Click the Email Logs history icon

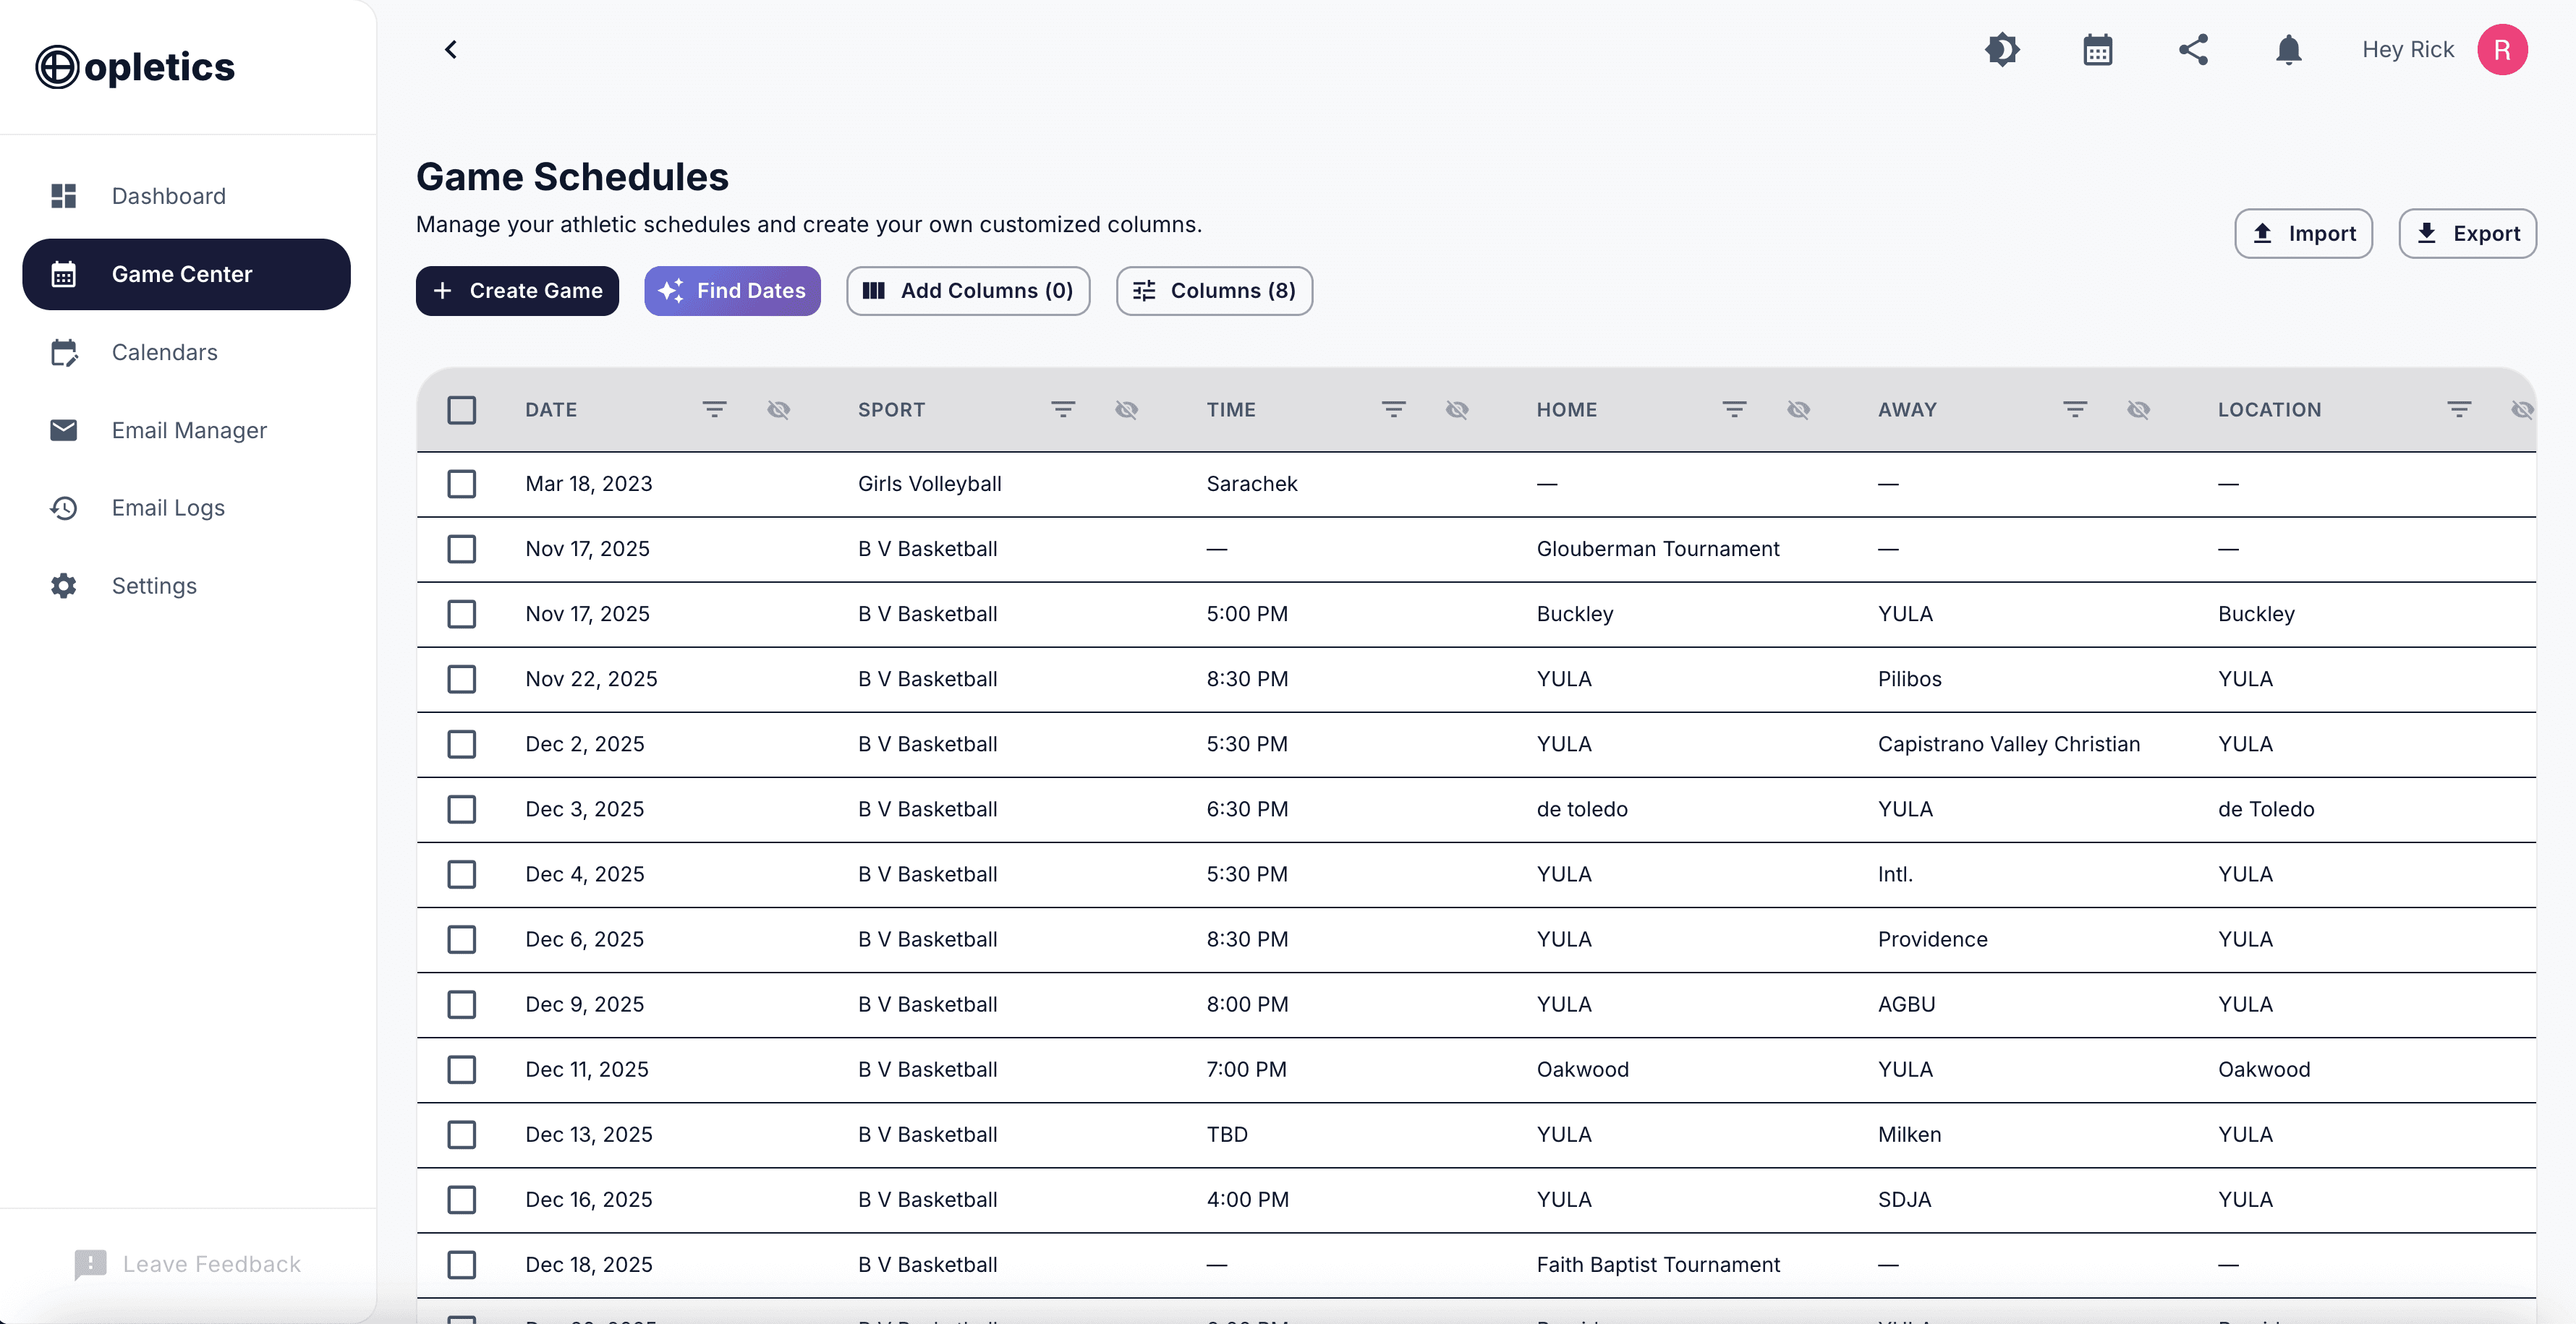pyautogui.click(x=63, y=508)
